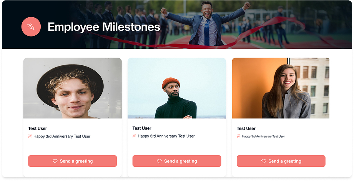This screenshot has width=354, height=181.
Task: Click the Test User name in the middle card
Action: 142,128
